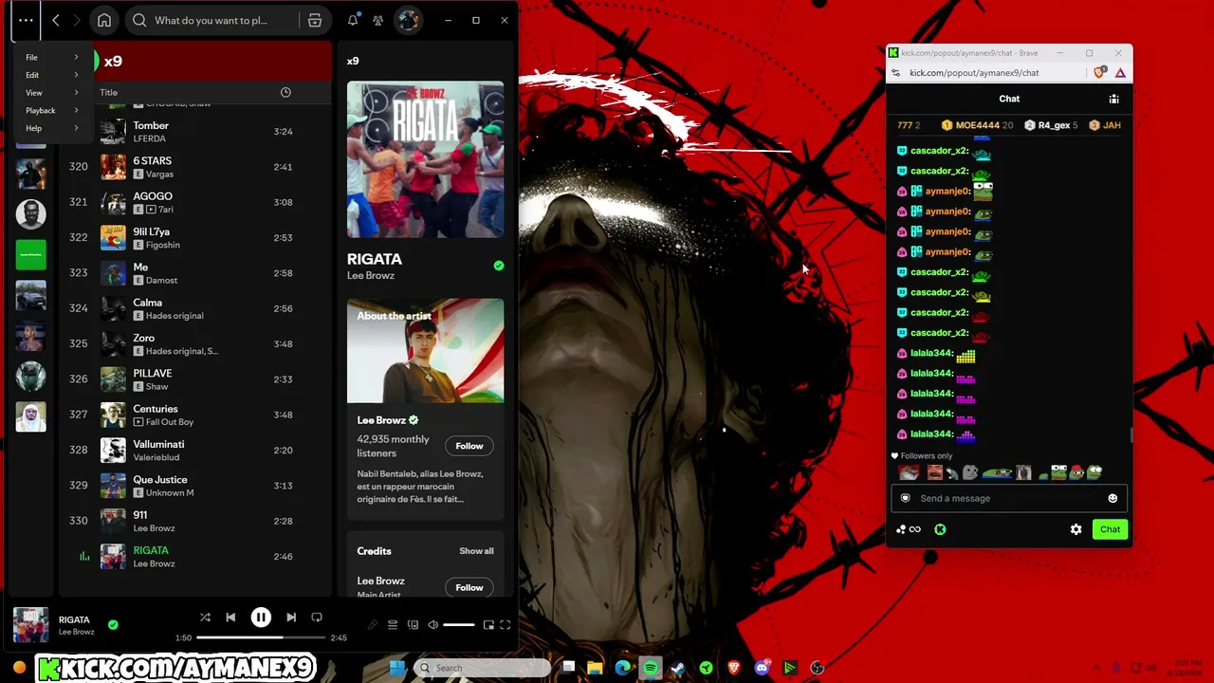Open Brave Shields icon in chat window
1214x683 pixels.
click(1100, 73)
